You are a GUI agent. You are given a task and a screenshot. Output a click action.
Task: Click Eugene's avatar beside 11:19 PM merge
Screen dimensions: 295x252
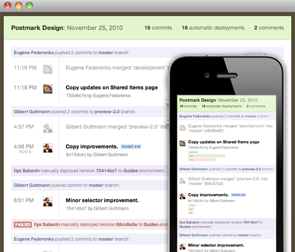(x=48, y=69)
